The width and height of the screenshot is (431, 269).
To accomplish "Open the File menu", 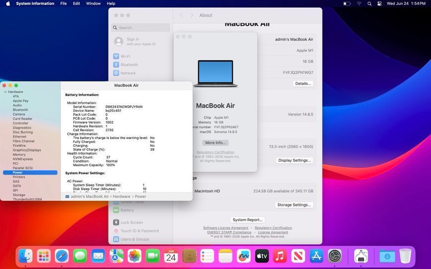I will tap(63, 3).
